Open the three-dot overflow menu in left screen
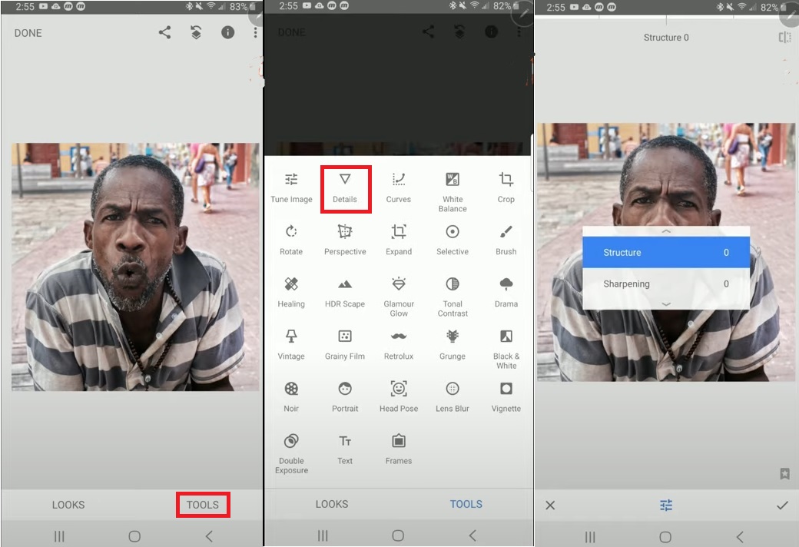This screenshot has height=547, width=799. coord(255,32)
